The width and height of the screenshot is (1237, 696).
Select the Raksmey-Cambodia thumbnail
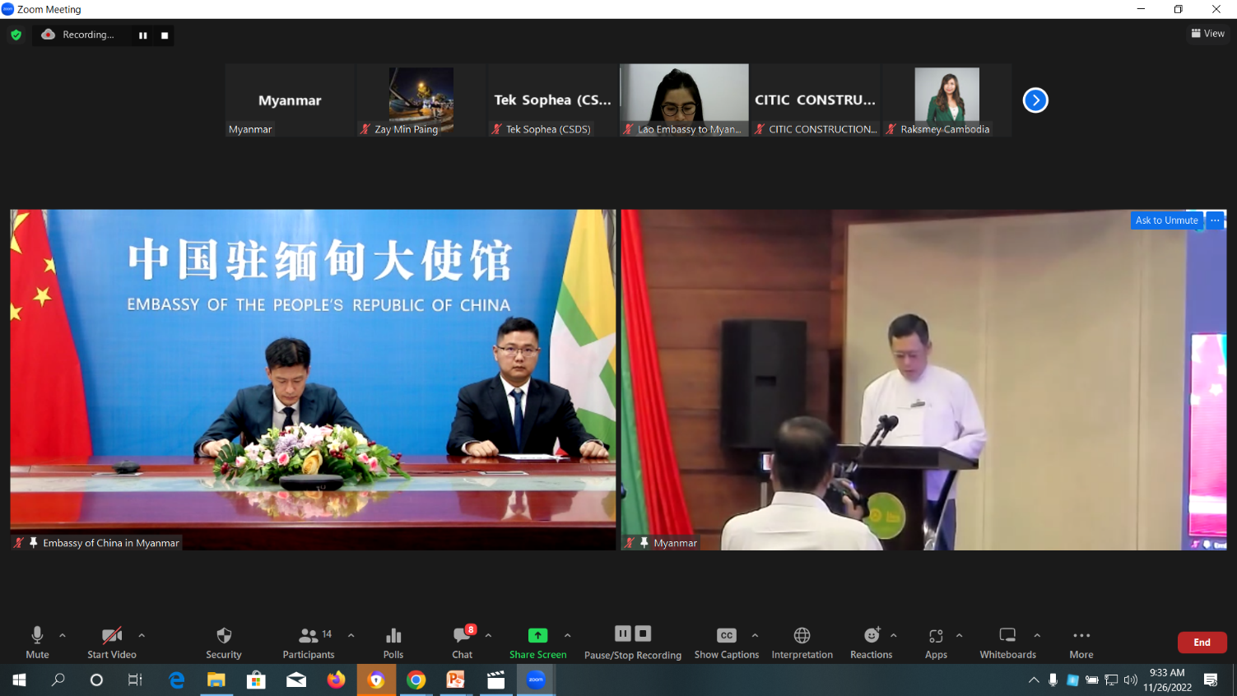pos(946,100)
